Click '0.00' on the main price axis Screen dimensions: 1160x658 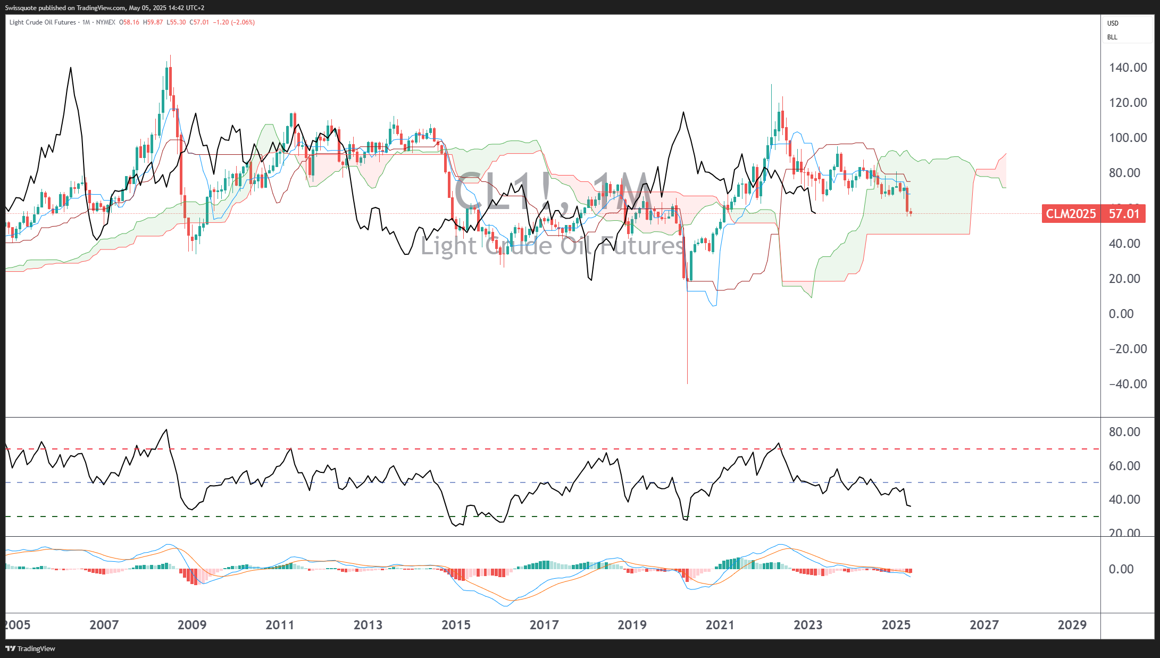tap(1121, 314)
